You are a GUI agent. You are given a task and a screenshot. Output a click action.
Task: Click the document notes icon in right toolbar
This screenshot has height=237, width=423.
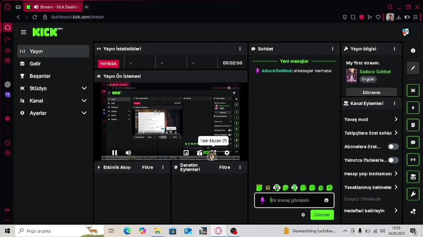[413, 125]
